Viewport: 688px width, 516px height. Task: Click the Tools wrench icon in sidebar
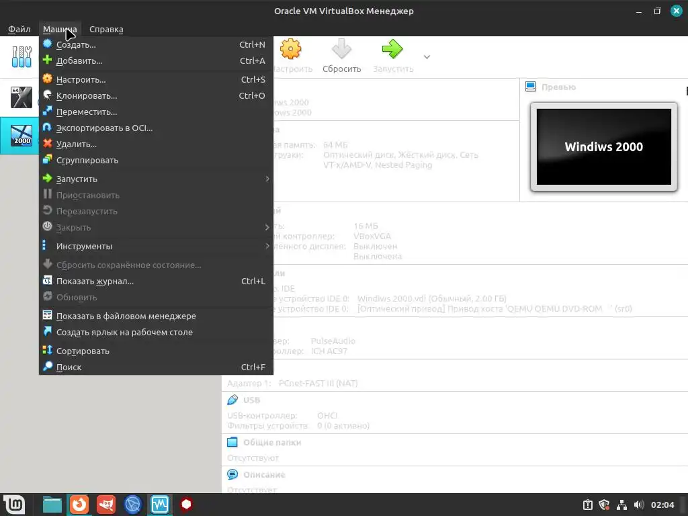(x=21, y=57)
